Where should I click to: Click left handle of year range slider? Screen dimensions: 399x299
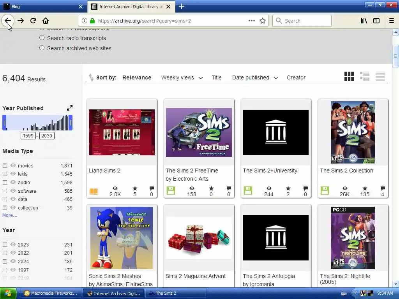(4, 123)
